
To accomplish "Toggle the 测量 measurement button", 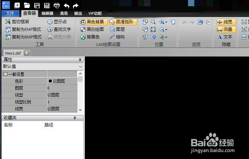I will pyautogui.click(x=226, y=30).
